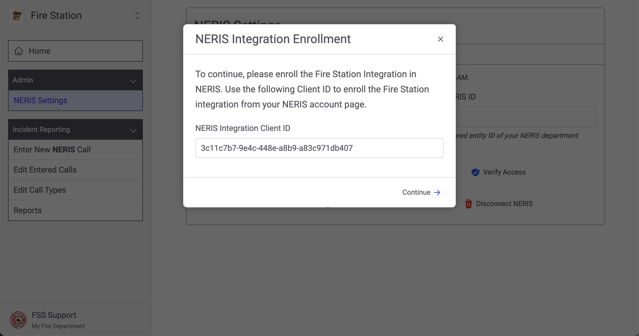Click the Disconnect NERIS button

click(504, 204)
